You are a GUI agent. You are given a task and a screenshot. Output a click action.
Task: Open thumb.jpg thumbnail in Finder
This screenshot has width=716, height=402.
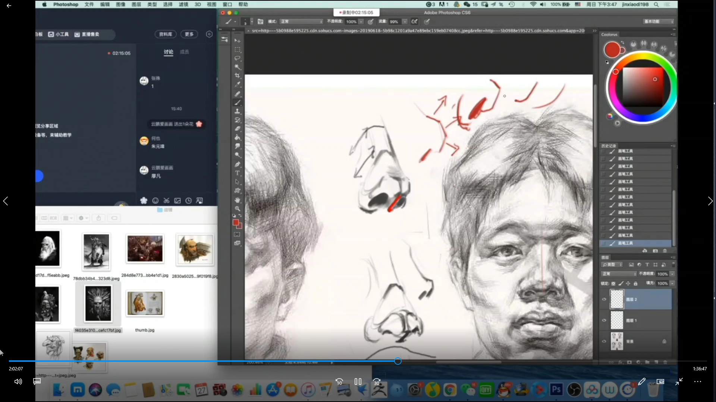[x=145, y=303]
